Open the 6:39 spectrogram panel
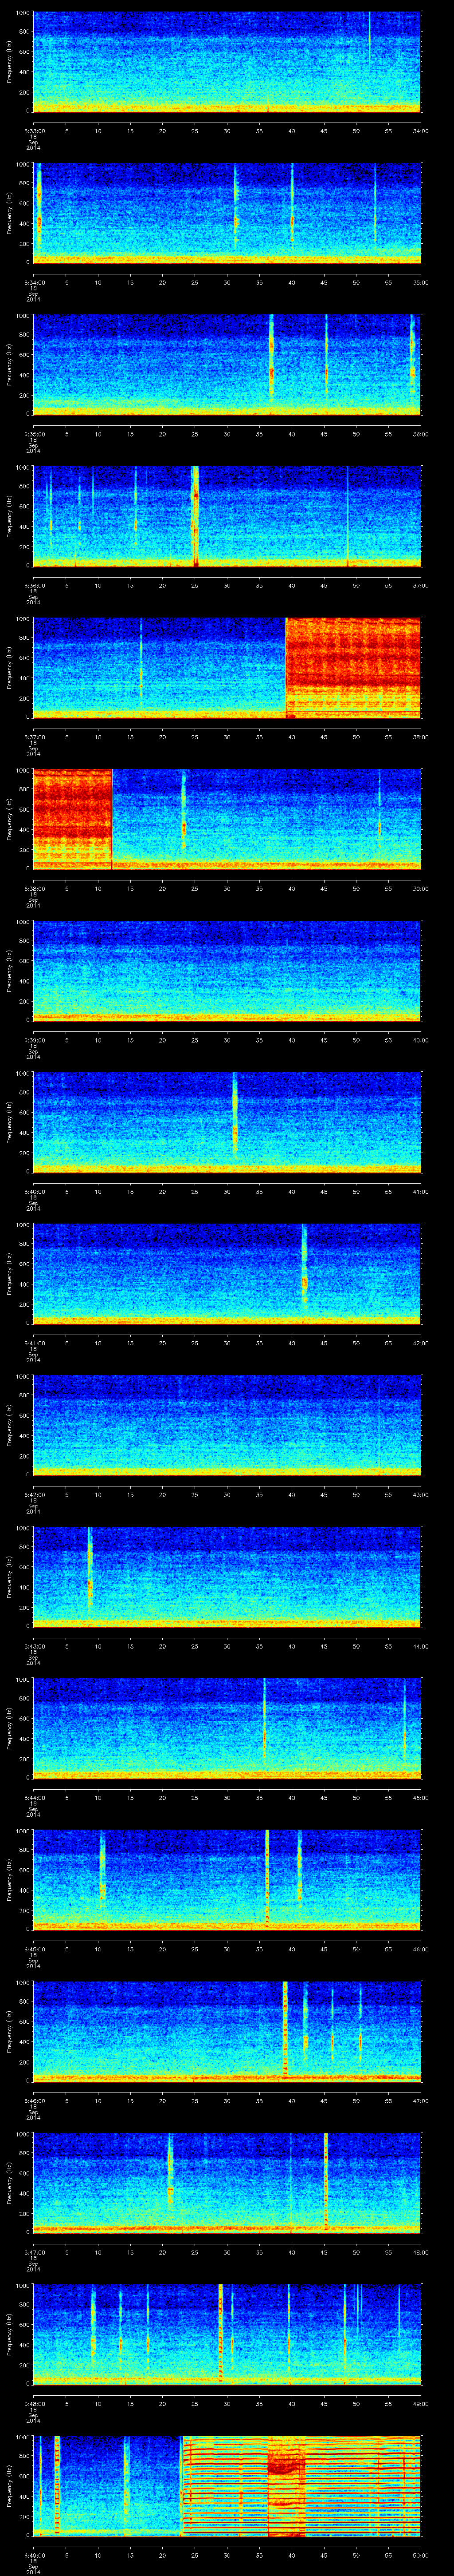The width and height of the screenshot is (454, 2576). (x=227, y=970)
